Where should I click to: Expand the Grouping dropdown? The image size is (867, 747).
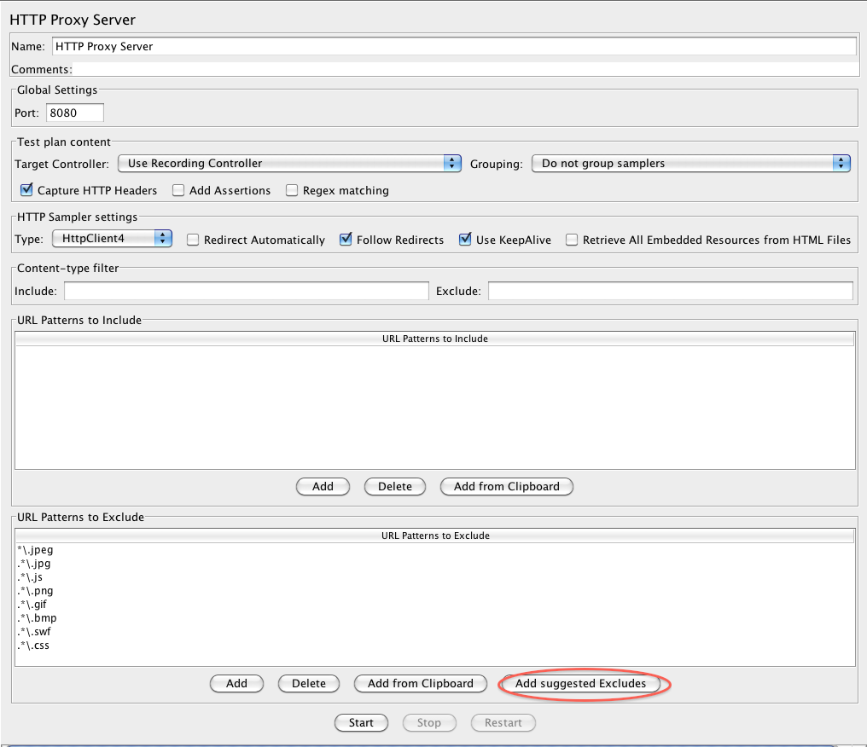pyautogui.click(x=690, y=163)
